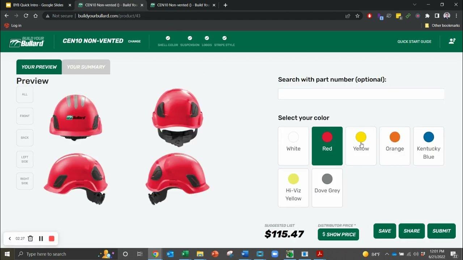The height and width of the screenshot is (260, 463).
Task: Open the Chrome three-dot menu
Action: pyautogui.click(x=456, y=16)
